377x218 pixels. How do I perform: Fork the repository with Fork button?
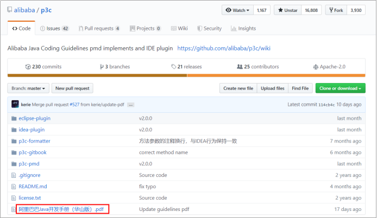tap(336, 10)
